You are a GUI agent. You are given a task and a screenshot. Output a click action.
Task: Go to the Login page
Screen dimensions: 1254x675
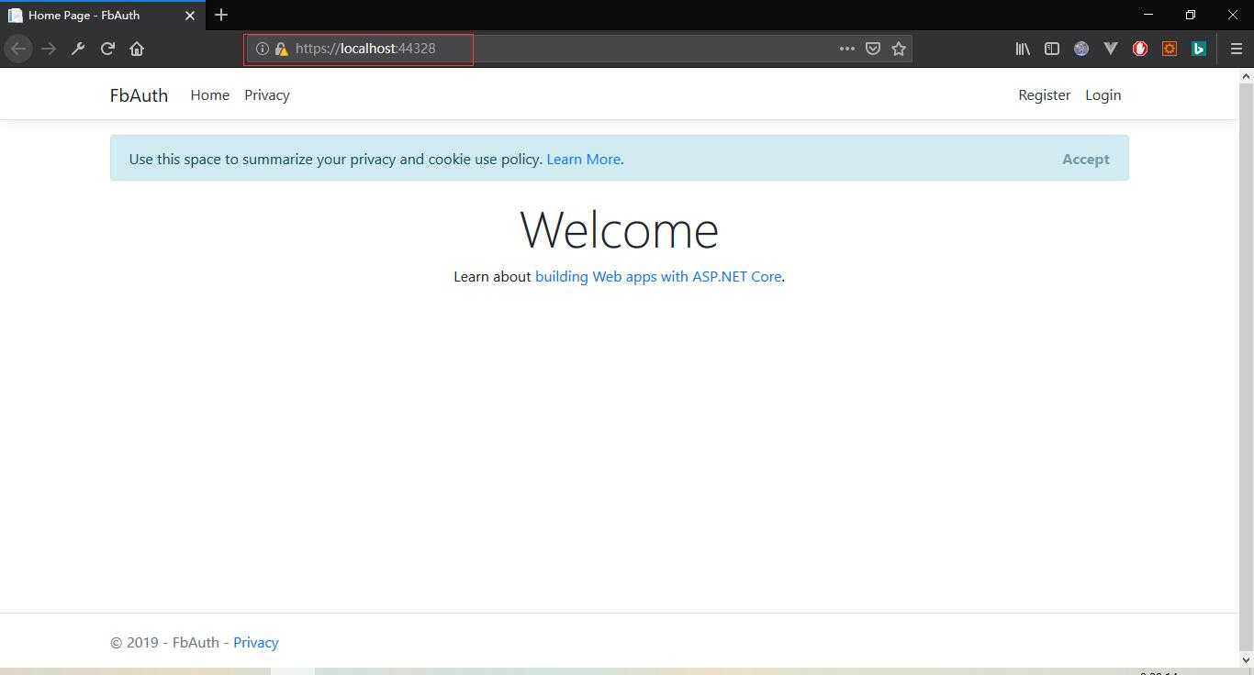click(x=1103, y=95)
